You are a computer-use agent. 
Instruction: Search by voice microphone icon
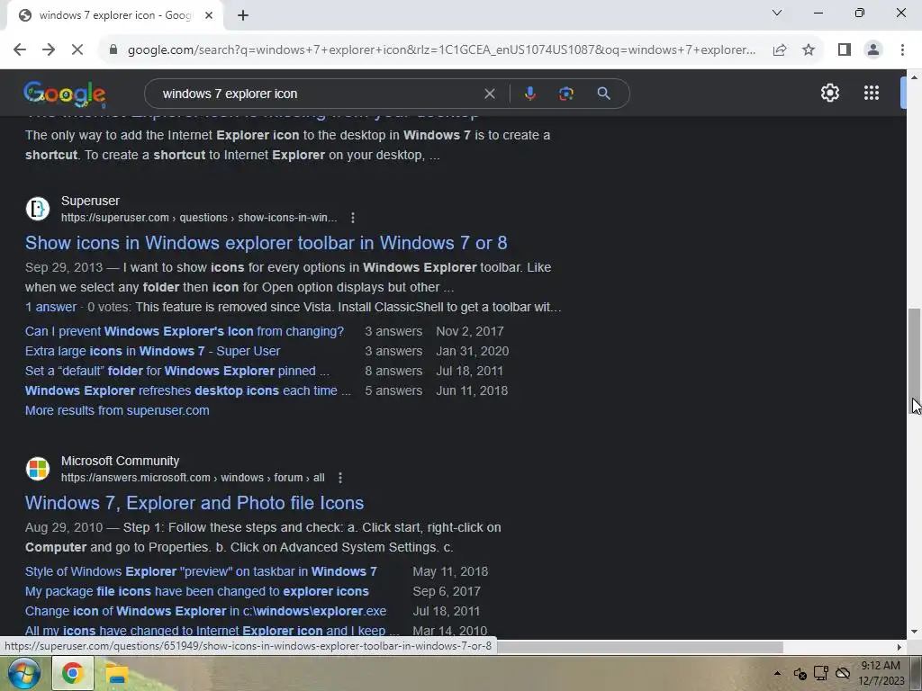(529, 94)
